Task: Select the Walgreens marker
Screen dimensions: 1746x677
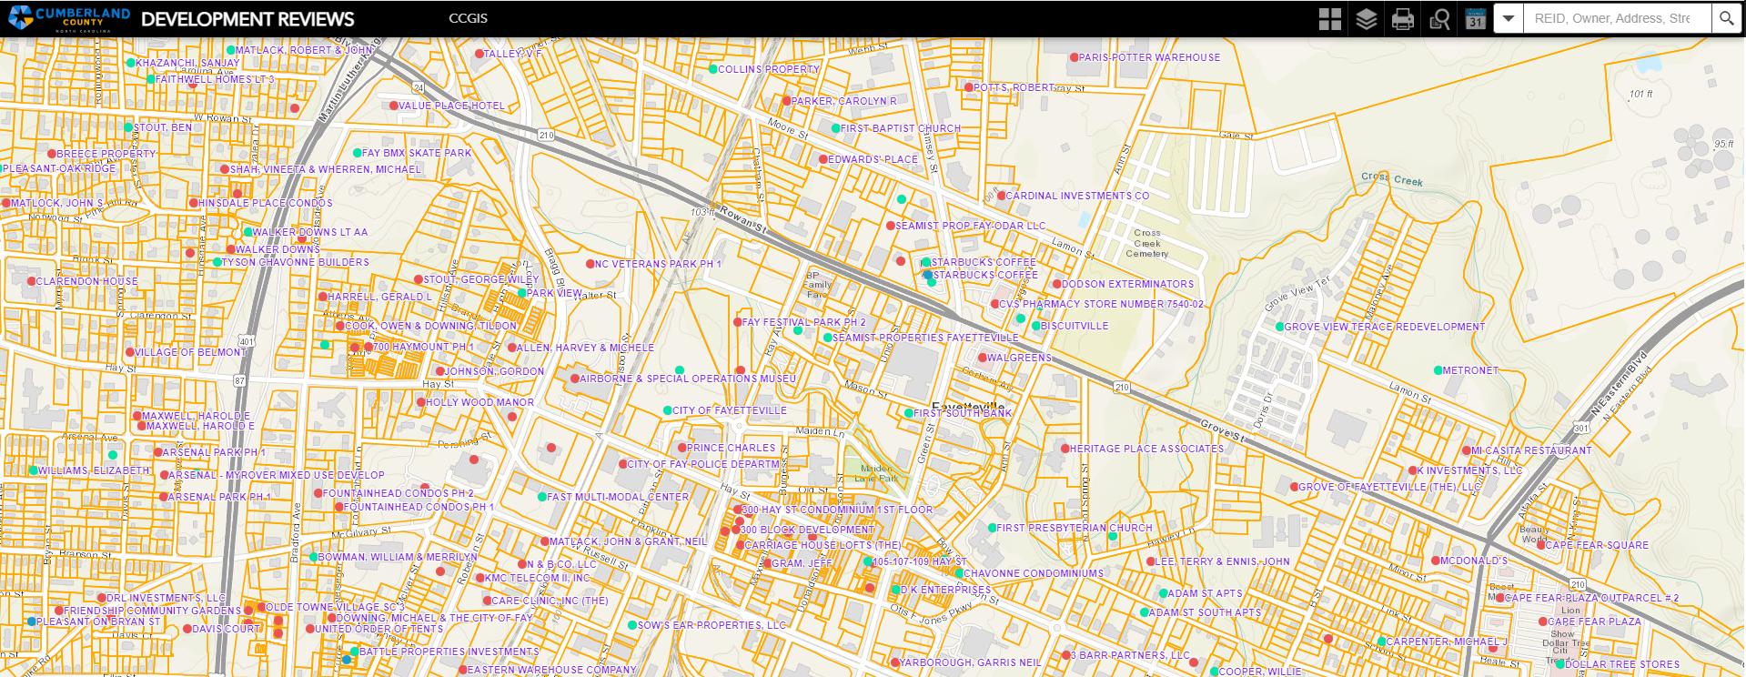Action: click(983, 358)
